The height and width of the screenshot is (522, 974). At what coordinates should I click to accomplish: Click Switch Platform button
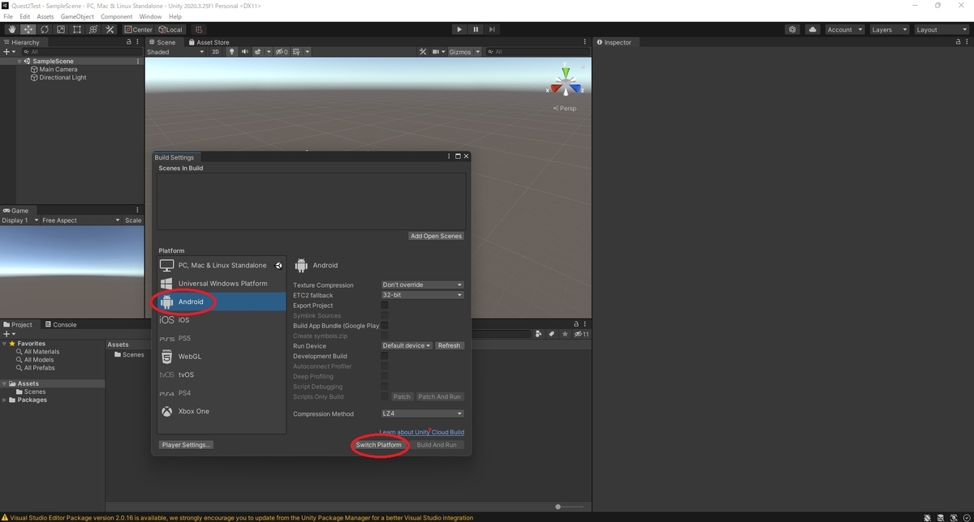click(379, 445)
